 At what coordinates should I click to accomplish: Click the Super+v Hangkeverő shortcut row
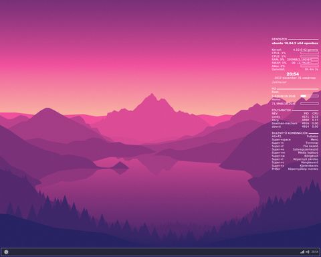tap(295, 163)
